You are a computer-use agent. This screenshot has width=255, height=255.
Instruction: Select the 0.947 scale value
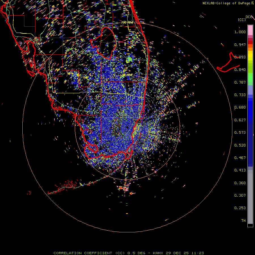click(240, 44)
